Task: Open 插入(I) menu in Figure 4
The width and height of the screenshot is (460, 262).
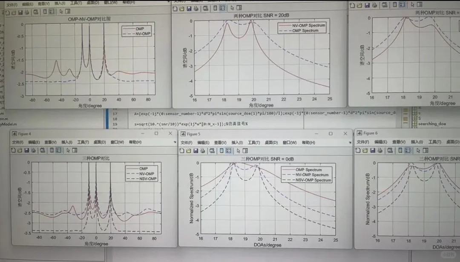Action: click(x=66, y=142)
